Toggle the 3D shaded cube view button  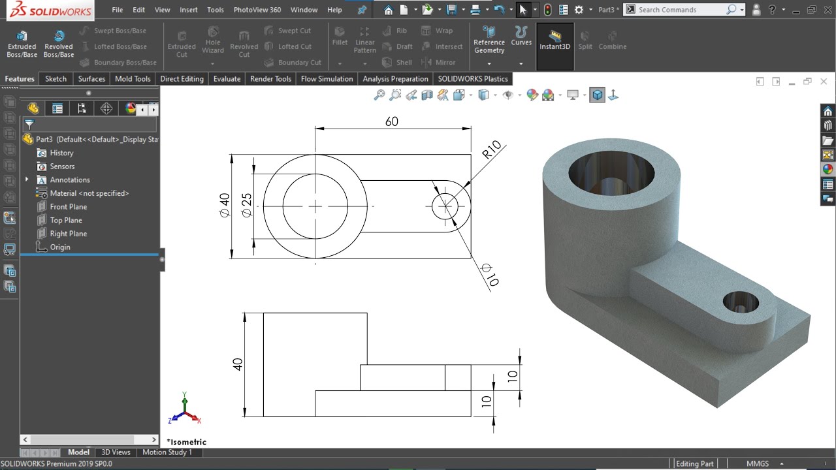click(x=598, y=95)
